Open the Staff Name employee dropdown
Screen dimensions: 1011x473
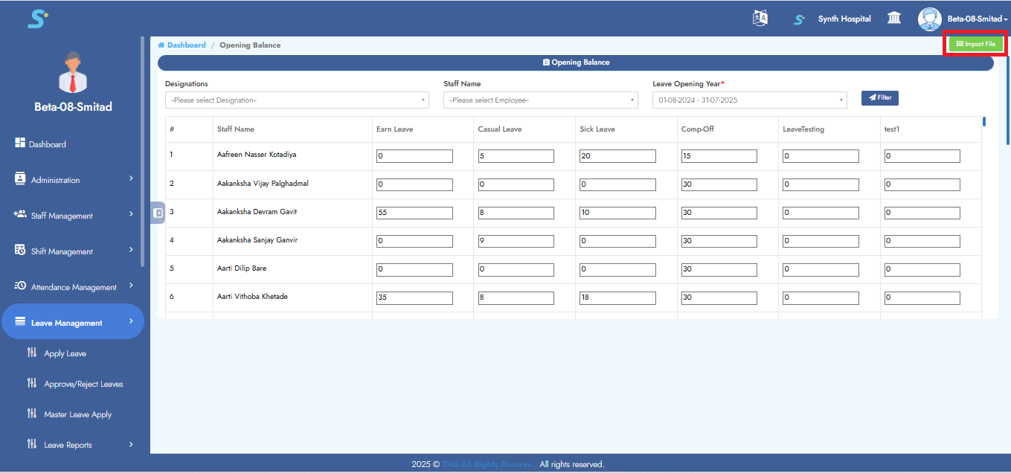point(540,99)
